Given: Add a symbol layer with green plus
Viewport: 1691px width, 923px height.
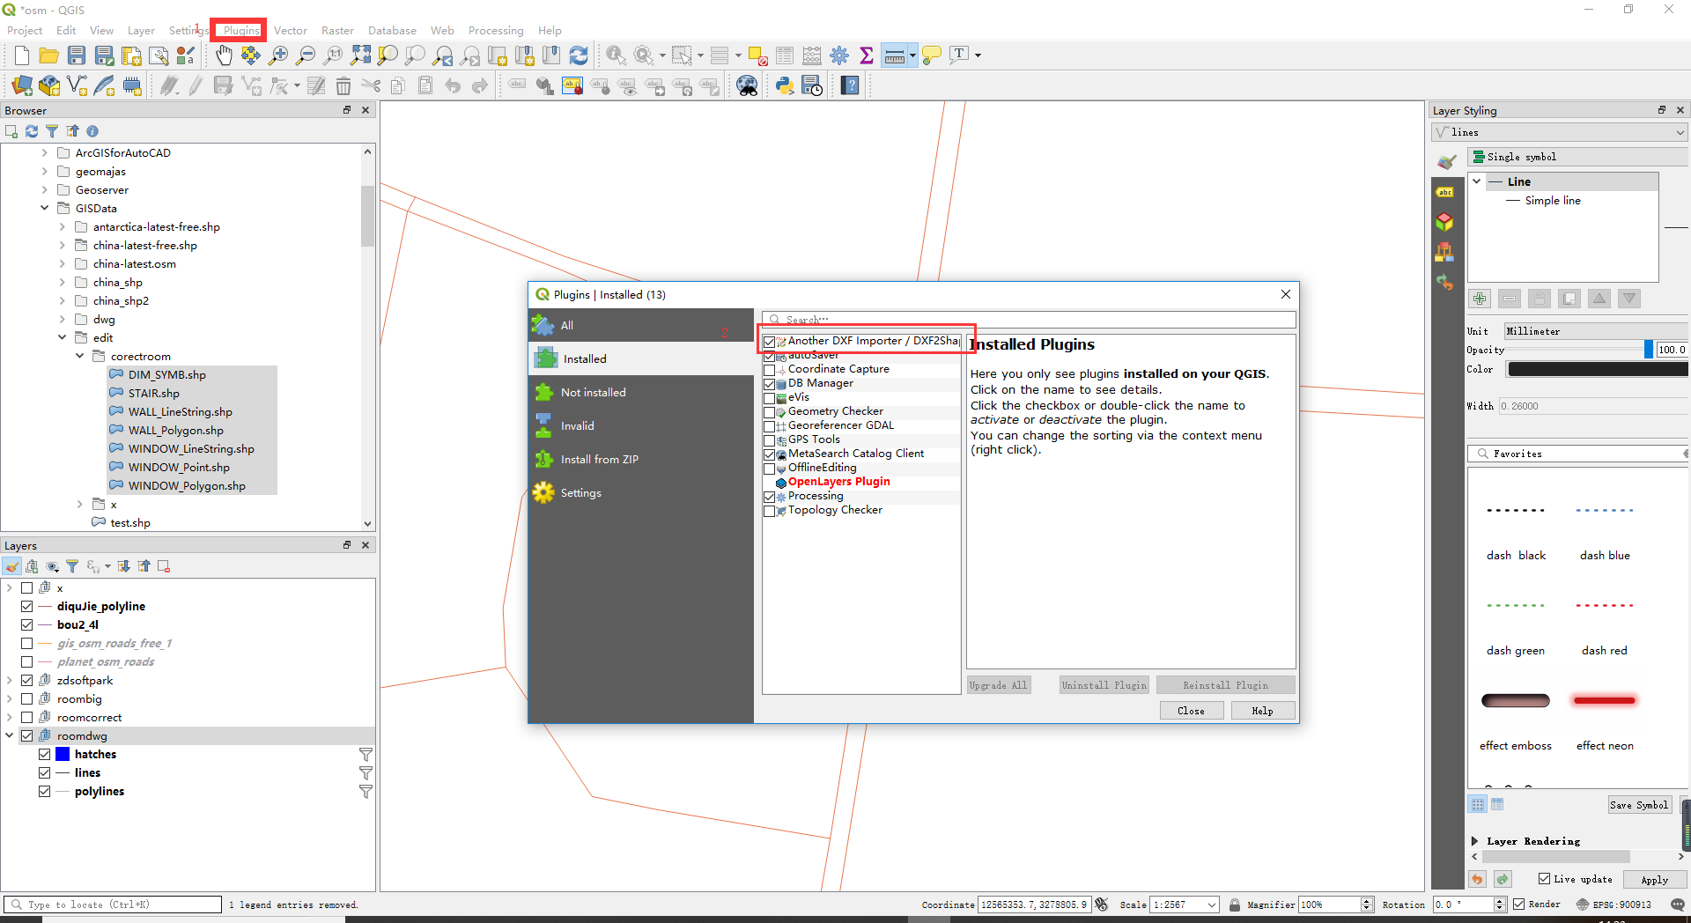Looking at the screenshot, I should (x=1480, y=299).
